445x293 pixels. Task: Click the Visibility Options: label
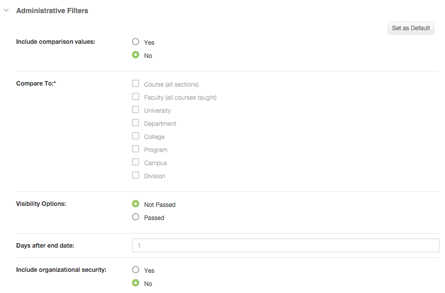point(41,204)
